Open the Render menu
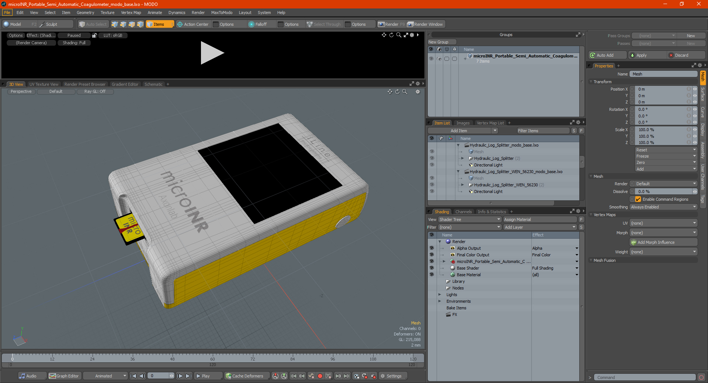The image size is (708, 383). tap(198, 13)
